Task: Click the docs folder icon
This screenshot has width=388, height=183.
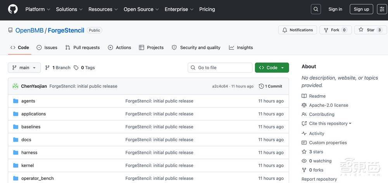Action: (x=16, y=139)
